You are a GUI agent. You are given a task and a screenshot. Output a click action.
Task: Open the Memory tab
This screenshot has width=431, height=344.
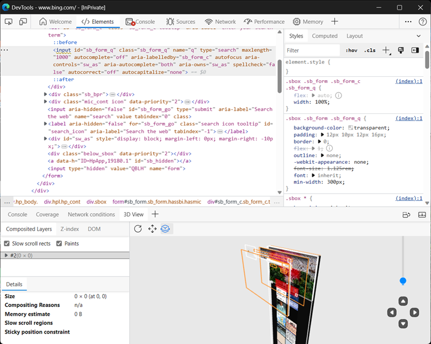pos(308,22)
